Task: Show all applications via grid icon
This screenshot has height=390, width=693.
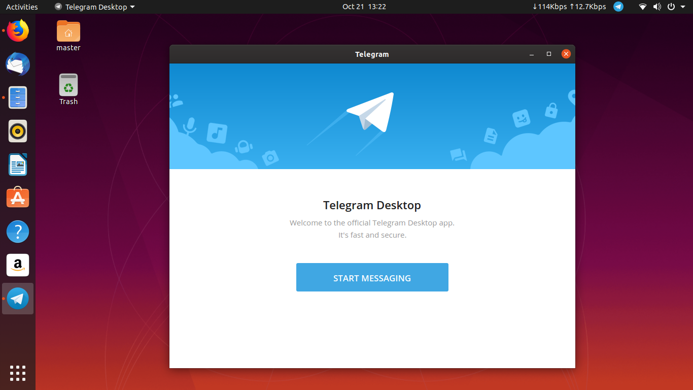Action: (17, 373)
